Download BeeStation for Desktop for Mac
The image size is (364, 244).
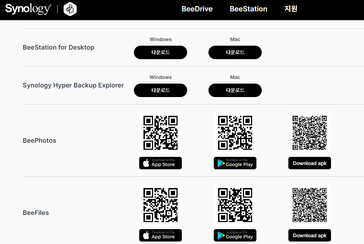click(x=235, y=52)
